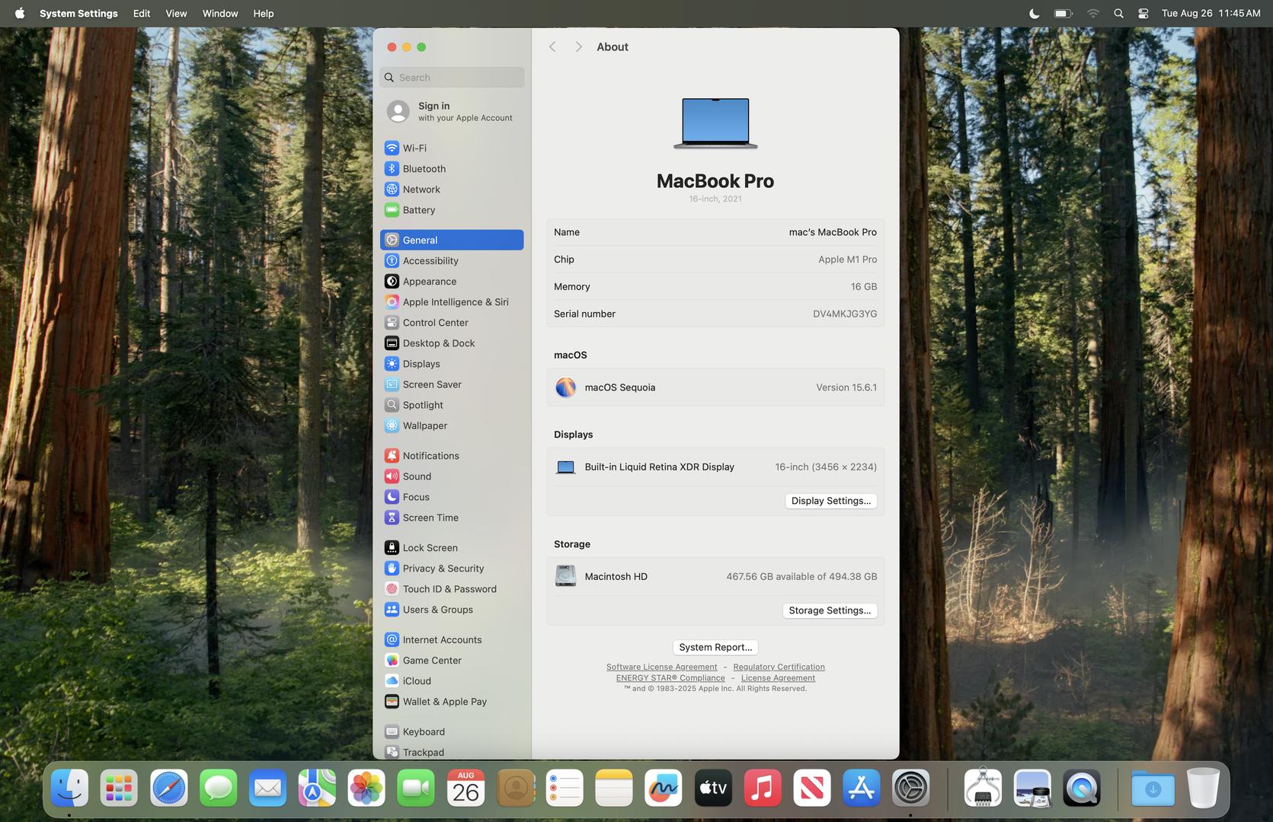Viewport: 1273px width, 822px height.
Task: Open the Apple menu
Action: coord(20,13)
